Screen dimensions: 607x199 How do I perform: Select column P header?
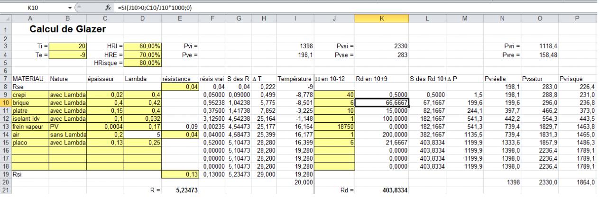[x=578, y=18]
